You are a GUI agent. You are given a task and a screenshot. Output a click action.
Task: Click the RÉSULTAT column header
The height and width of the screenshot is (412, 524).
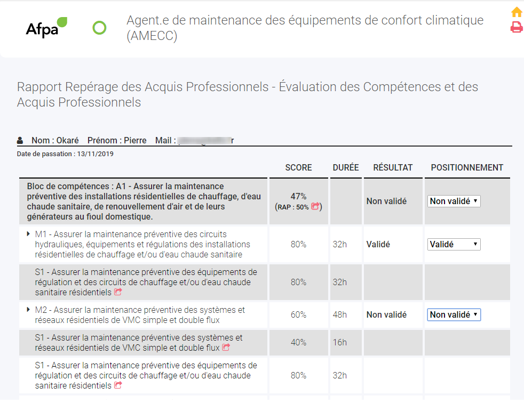pos(393,167)
